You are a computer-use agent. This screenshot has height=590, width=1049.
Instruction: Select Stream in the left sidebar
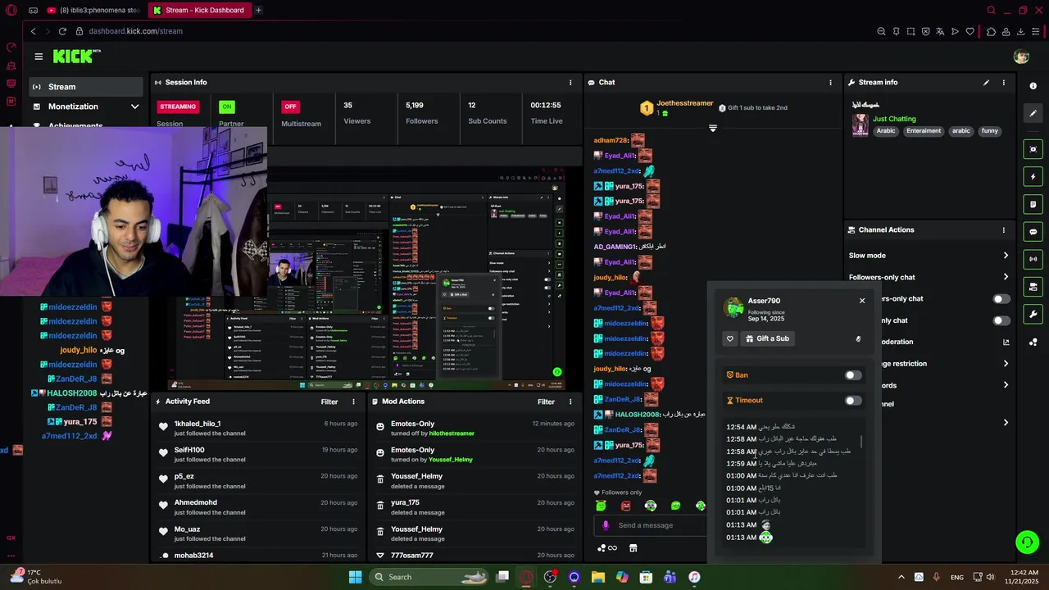85,87
